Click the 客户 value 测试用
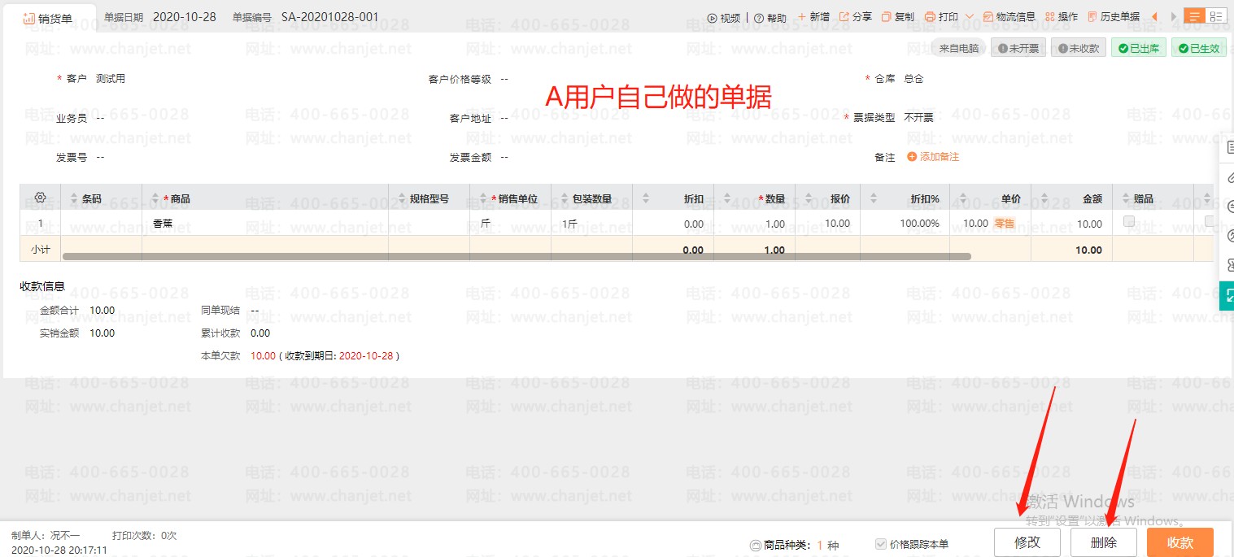 click(x=111, y=79)
